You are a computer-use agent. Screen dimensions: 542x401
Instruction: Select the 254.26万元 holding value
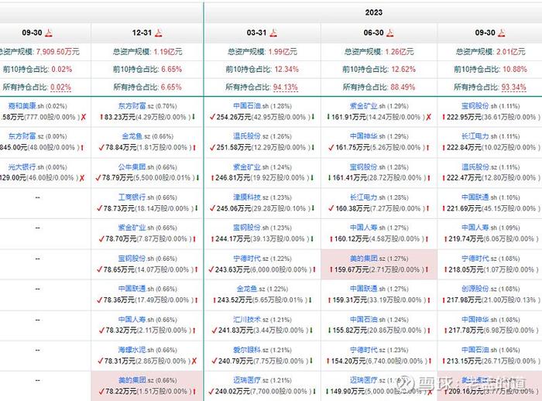tap(234, 117)
